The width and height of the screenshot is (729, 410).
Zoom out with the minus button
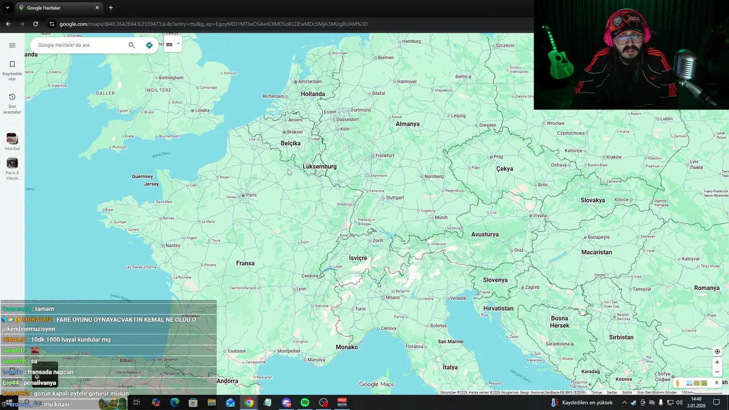tap(717, 372)
